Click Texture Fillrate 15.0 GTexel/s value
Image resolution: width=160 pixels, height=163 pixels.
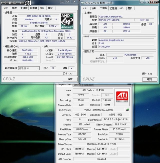click(119, 129)
